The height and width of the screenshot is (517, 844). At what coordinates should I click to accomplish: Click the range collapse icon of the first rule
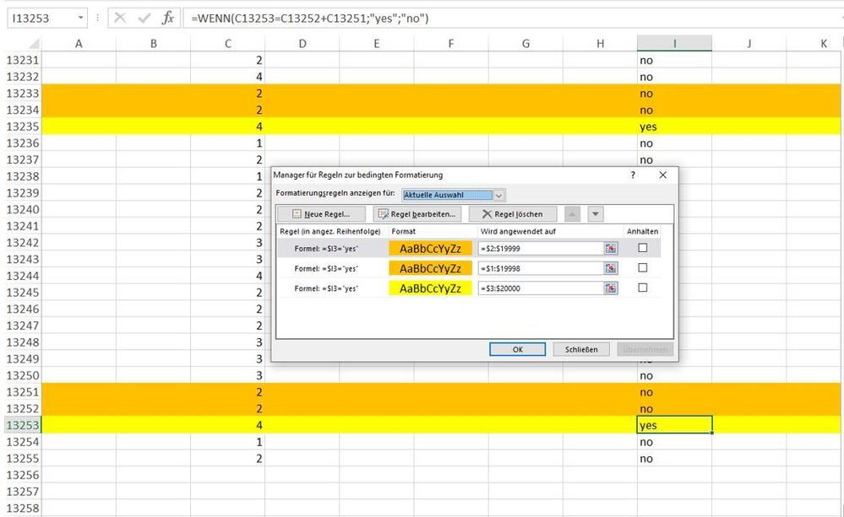(610, 247)
